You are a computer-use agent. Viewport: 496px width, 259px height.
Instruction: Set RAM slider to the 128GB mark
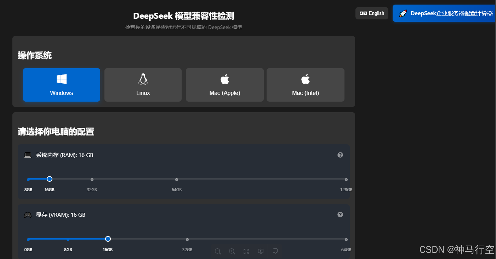tap(346, 180)
